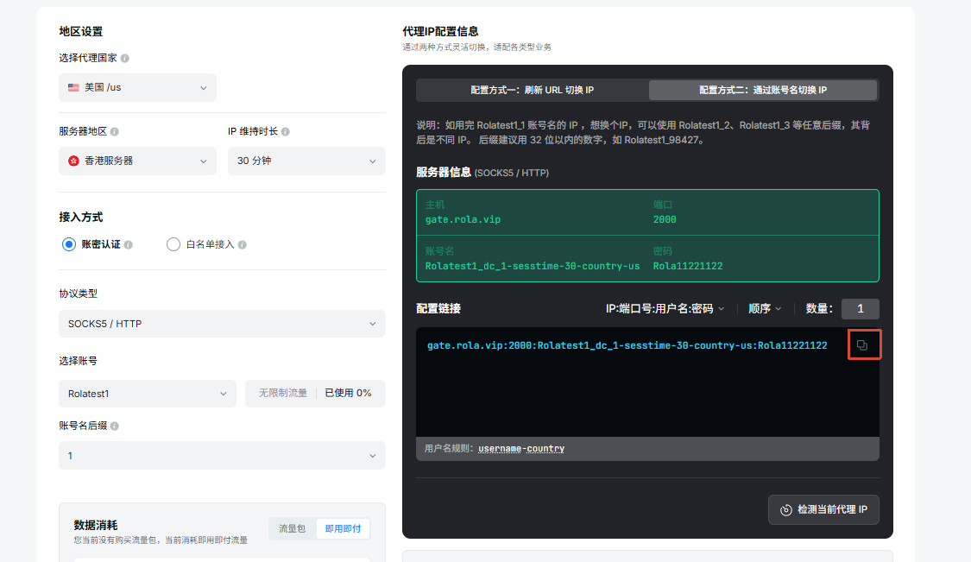Screen dimensions: 971x562
Task: Select the 账密认证 radio button
Action: [69, 244]
